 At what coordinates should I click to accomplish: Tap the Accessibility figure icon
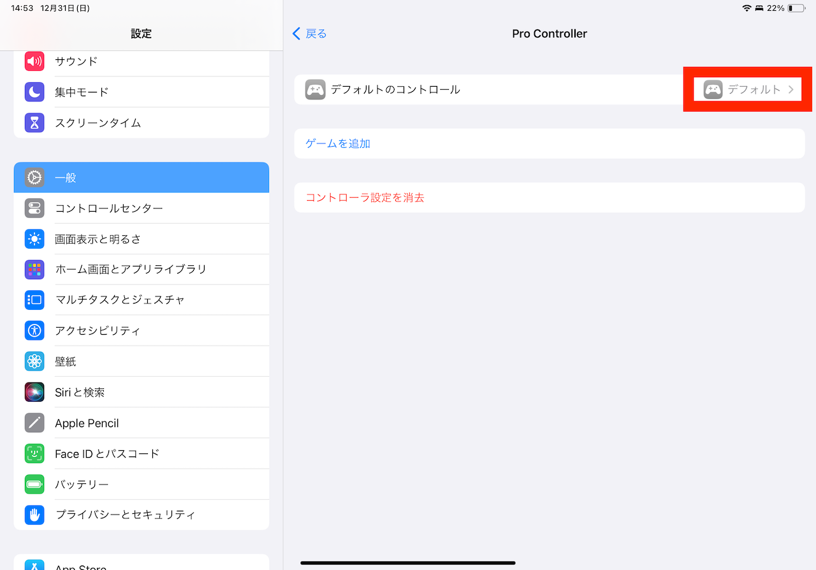tap(34, 330)
